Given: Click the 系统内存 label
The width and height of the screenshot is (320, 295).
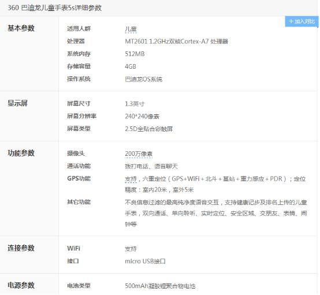Looking at the screenshot, I should (x=79, y=54).
